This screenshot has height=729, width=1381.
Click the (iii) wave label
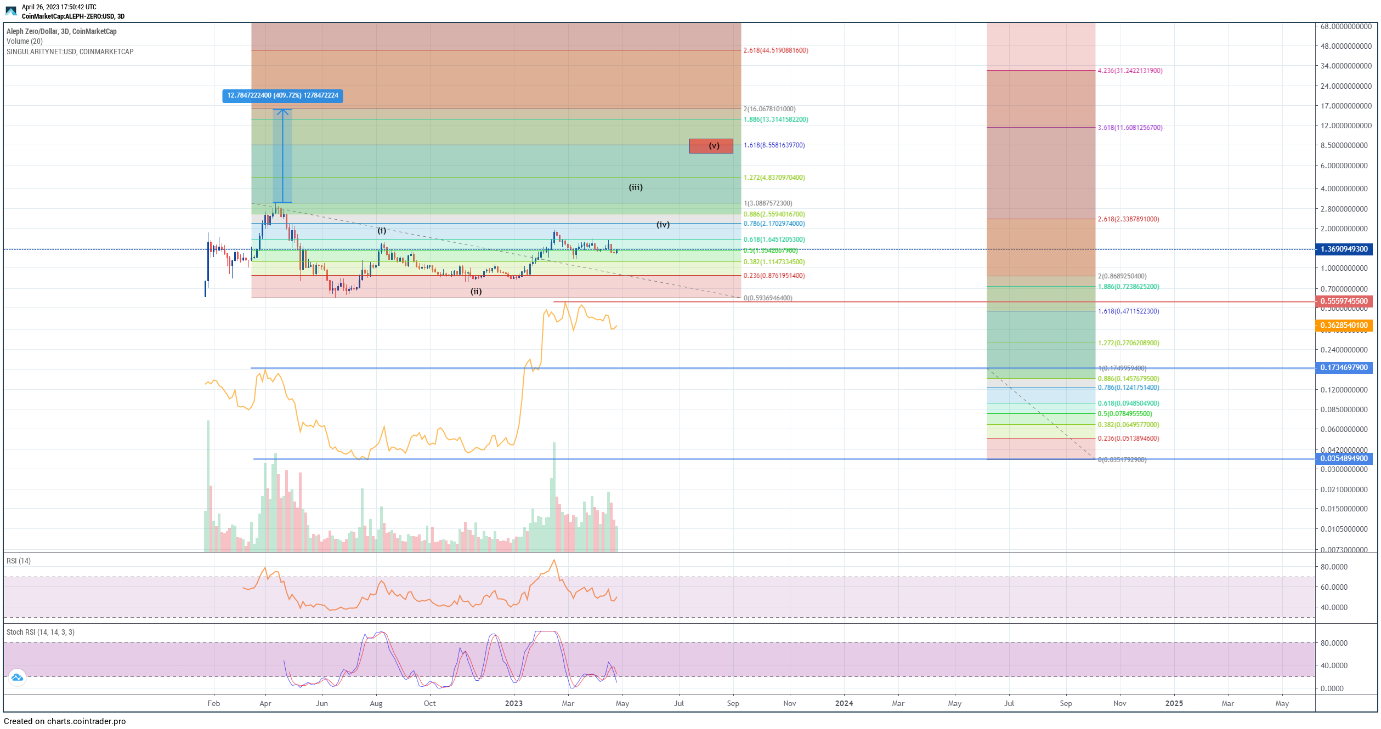pyautogui.click(x=635, y=187)
